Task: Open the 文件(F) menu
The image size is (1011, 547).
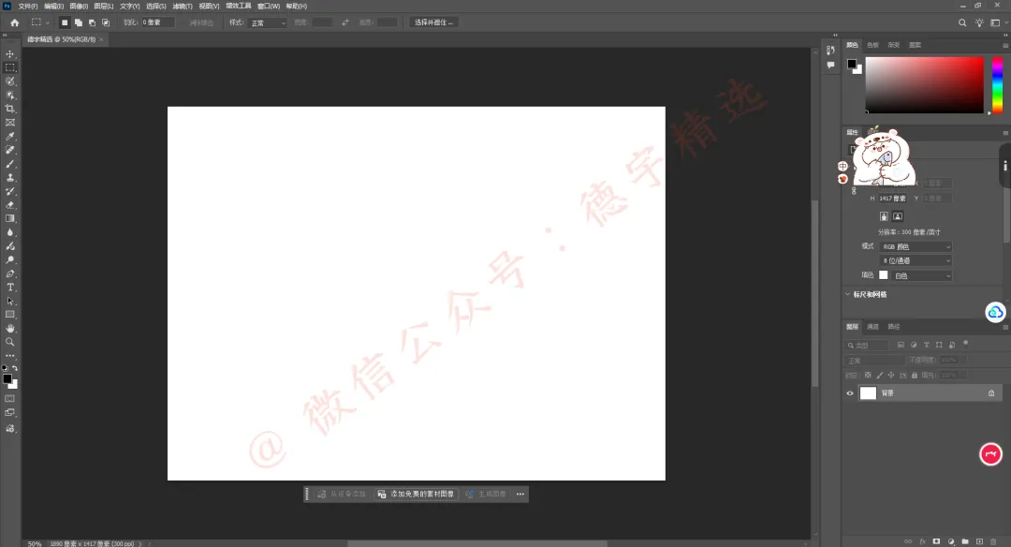Action: [28, 6]
